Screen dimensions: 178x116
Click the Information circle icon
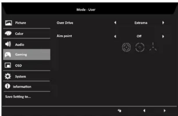point(8,86)
